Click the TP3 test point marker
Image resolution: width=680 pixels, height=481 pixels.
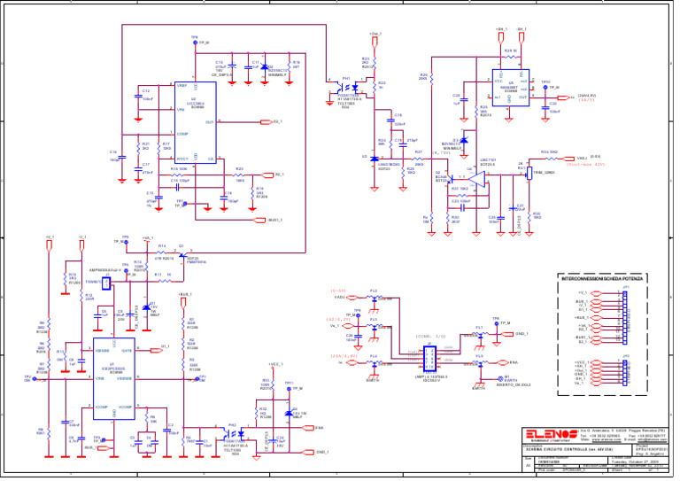click(103, 440)
